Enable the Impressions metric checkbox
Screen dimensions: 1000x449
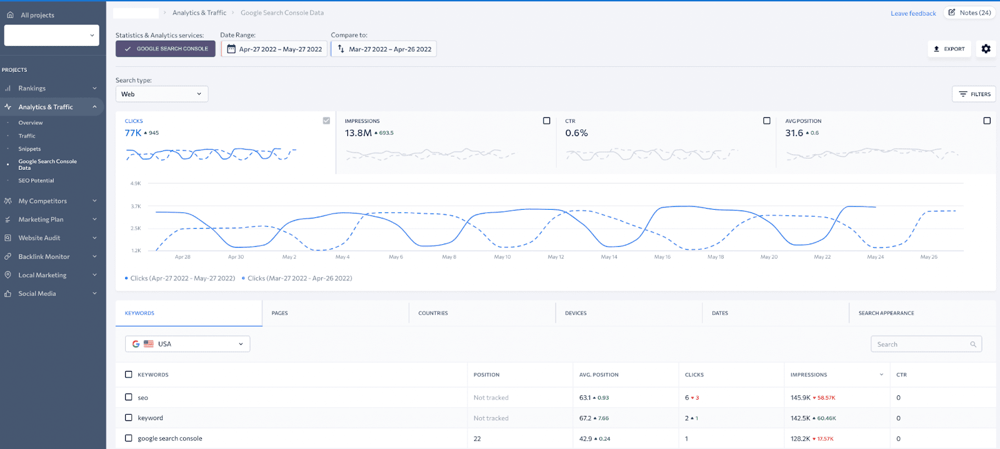pyautogui.click(x=547, y=121)
